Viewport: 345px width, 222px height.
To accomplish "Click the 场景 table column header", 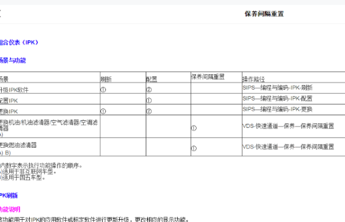I will click(4, 79).
